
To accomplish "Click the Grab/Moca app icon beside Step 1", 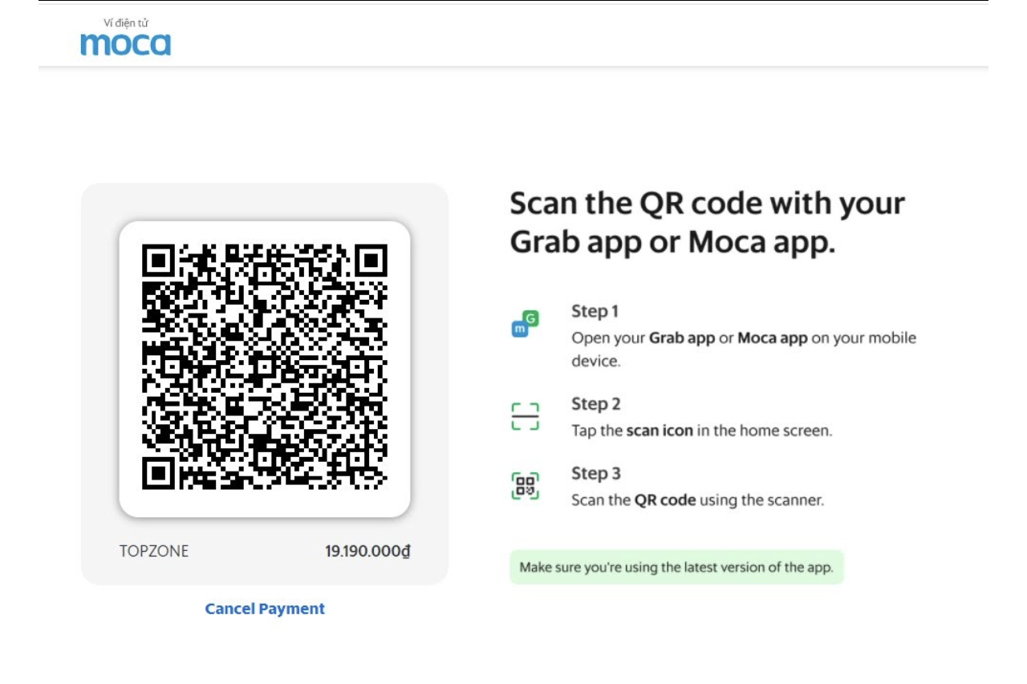I will click(526, 324).
